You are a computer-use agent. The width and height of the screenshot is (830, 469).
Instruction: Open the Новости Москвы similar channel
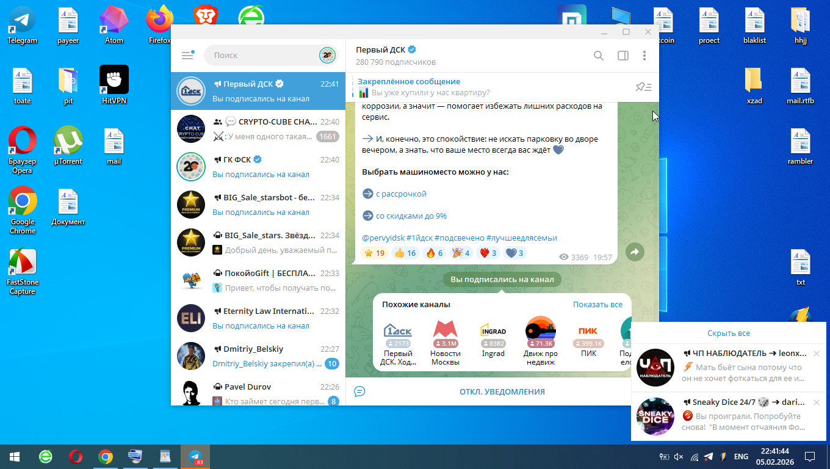pyautogui.click(x=446, y=341)
